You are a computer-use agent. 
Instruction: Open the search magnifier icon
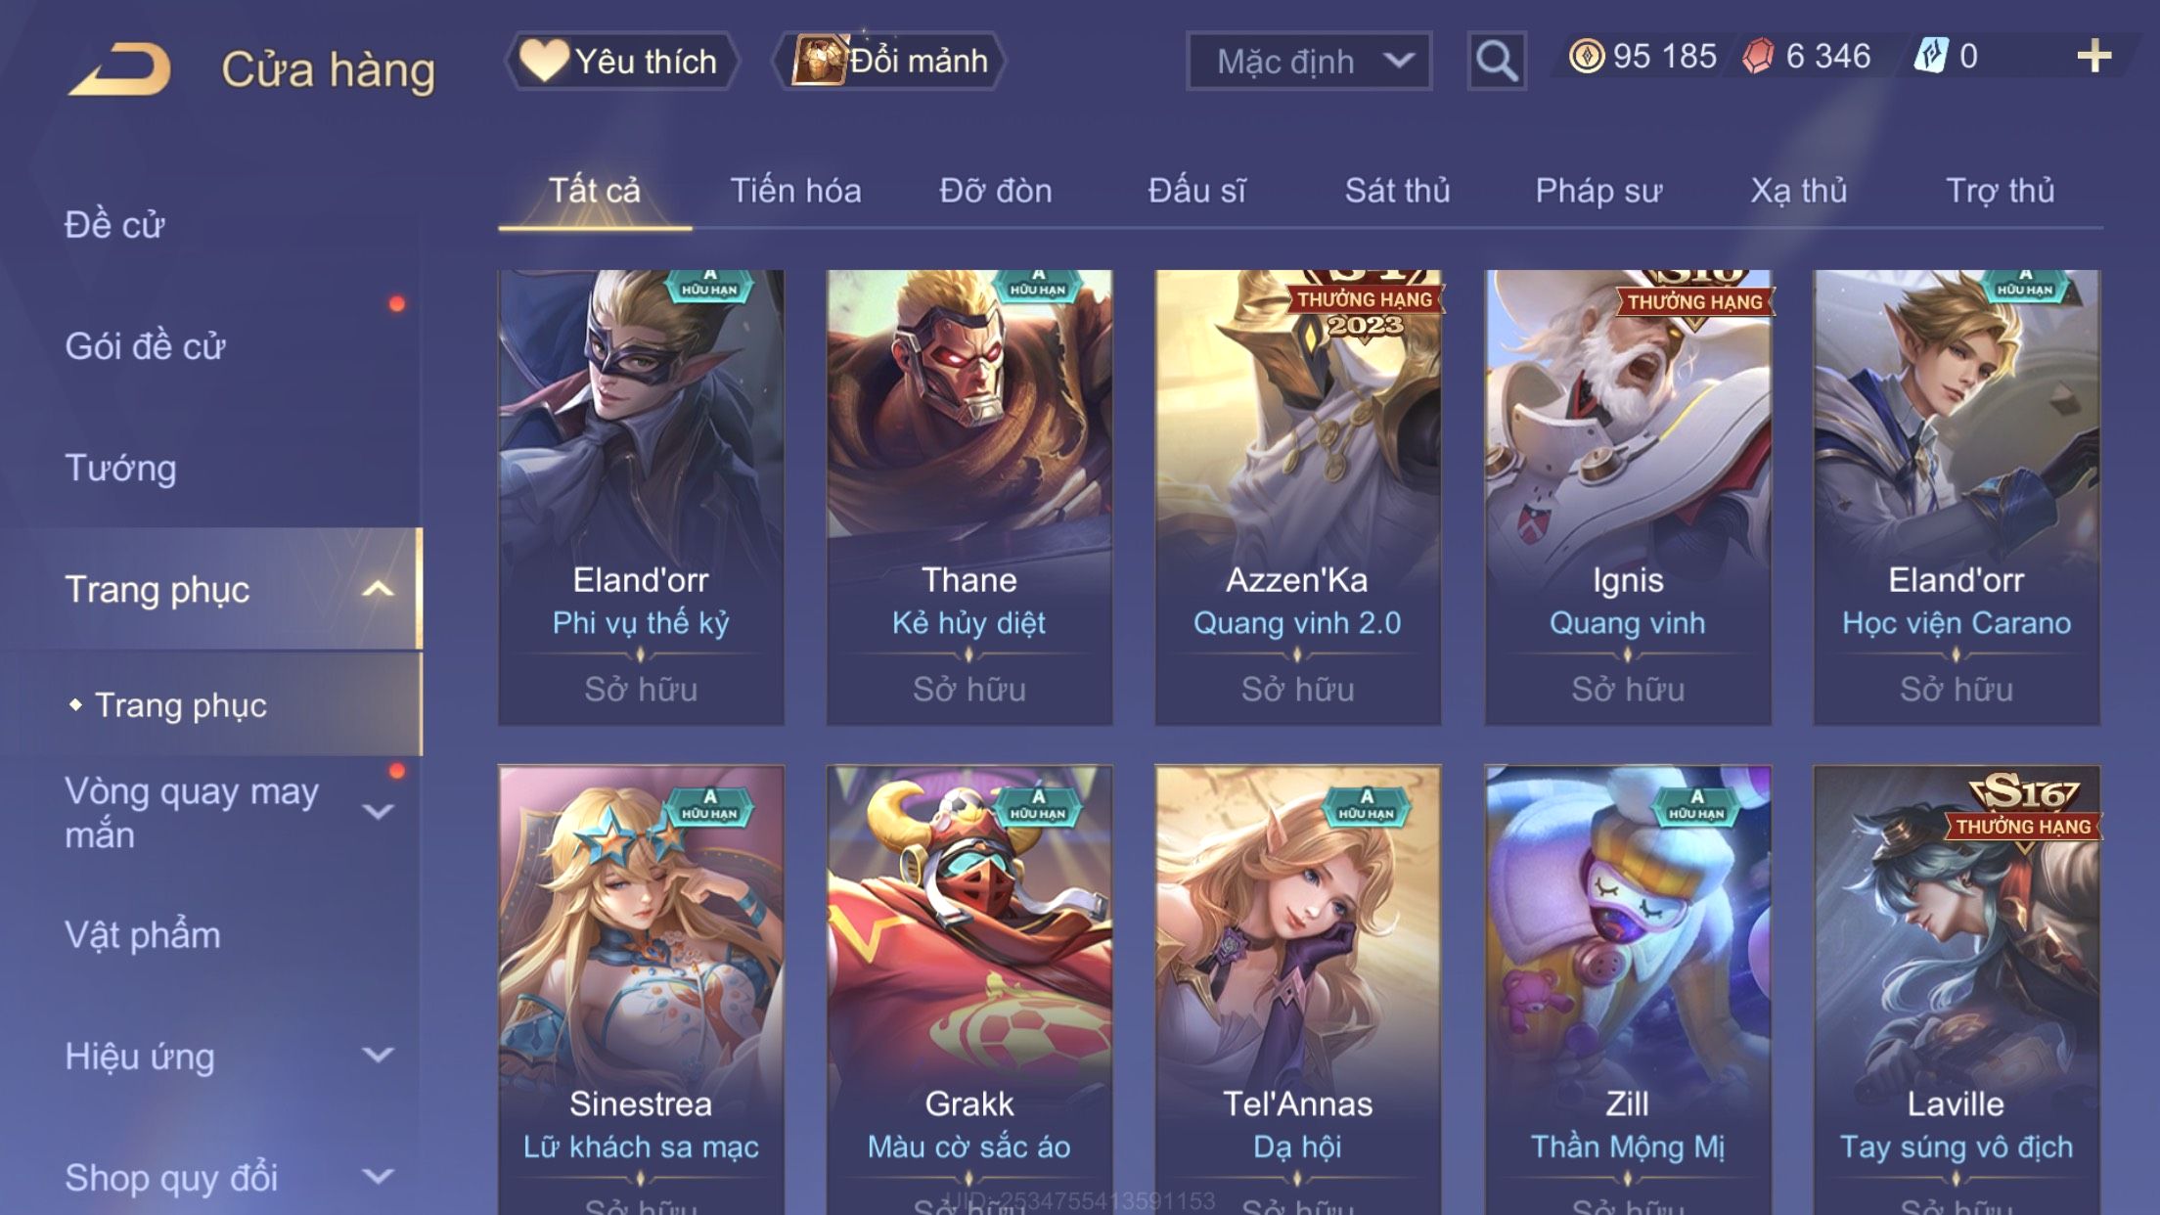coord(1497,61)
